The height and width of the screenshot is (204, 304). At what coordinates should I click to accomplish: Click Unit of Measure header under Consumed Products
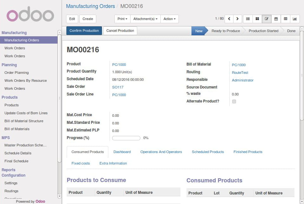click(269, 193)
